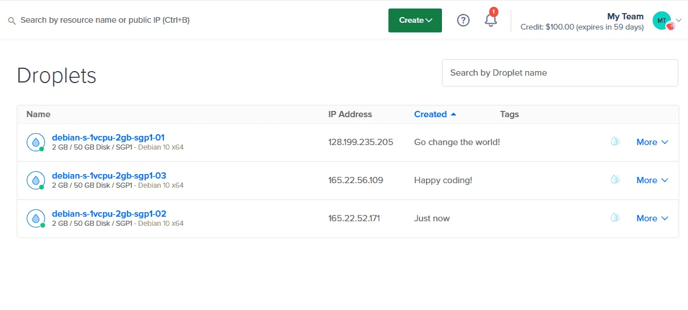Click faded droplet icon beside sgp1-01 More
Viewport: 688px width, 310px height.
point(615,142)
